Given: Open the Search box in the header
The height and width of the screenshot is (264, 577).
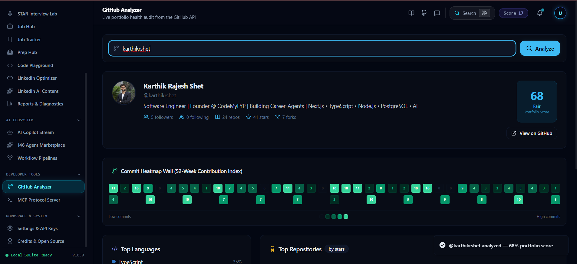Looking at the screenshot, I should tap(472, 13).
